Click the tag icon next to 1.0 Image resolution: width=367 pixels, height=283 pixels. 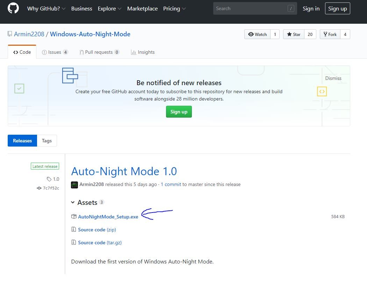click(x=49, y=179)
